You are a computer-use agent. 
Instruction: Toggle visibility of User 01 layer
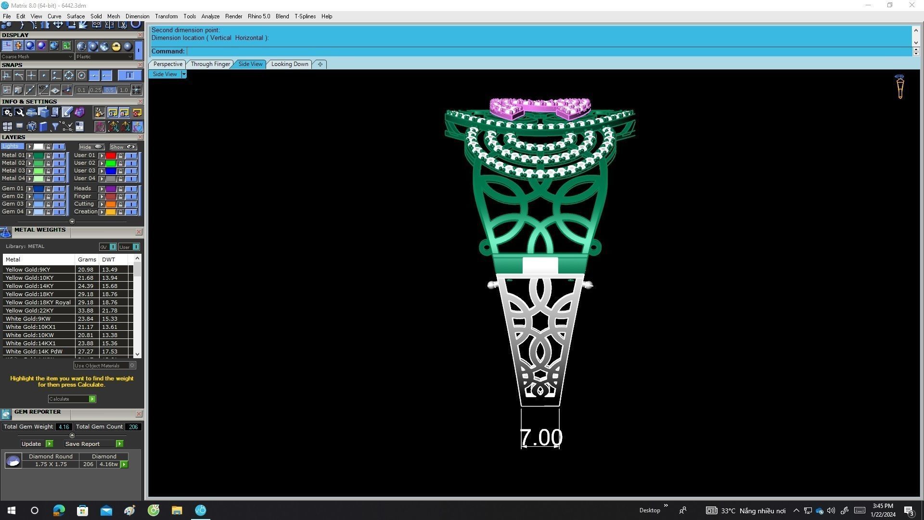pos(131,156)
